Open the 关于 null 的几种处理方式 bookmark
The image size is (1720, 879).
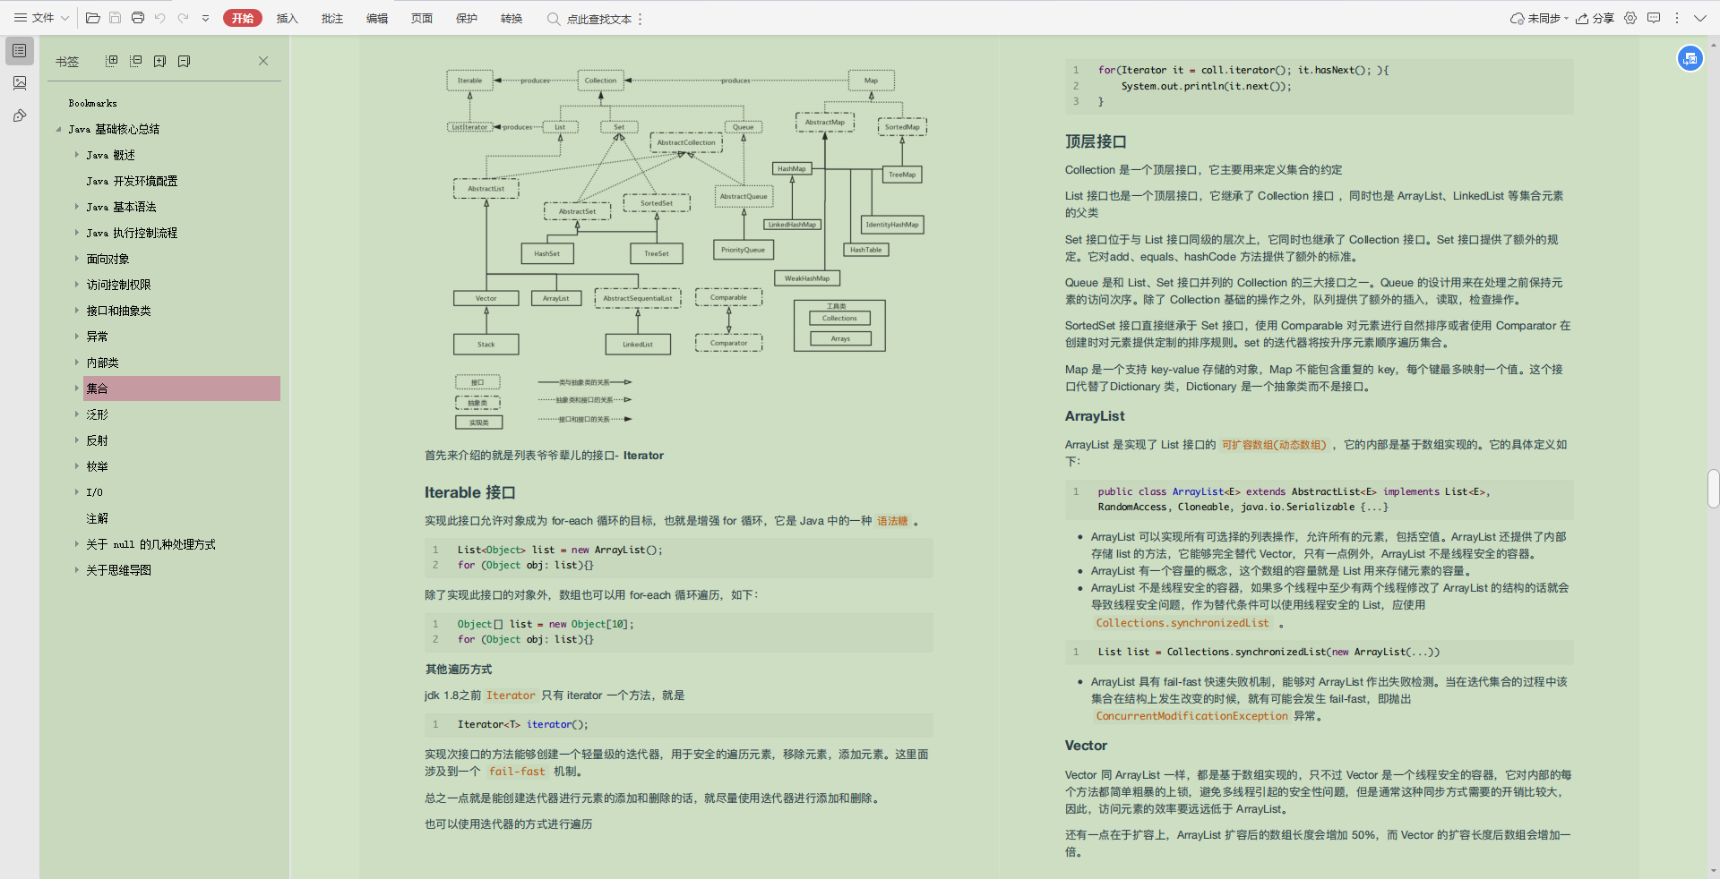(150, 544)
